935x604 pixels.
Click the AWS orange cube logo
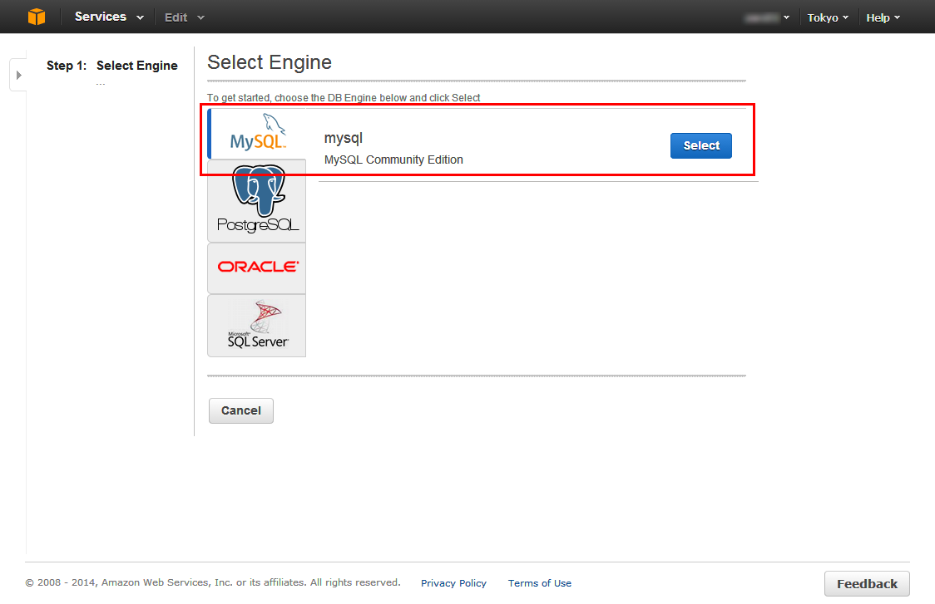point(37,17)
